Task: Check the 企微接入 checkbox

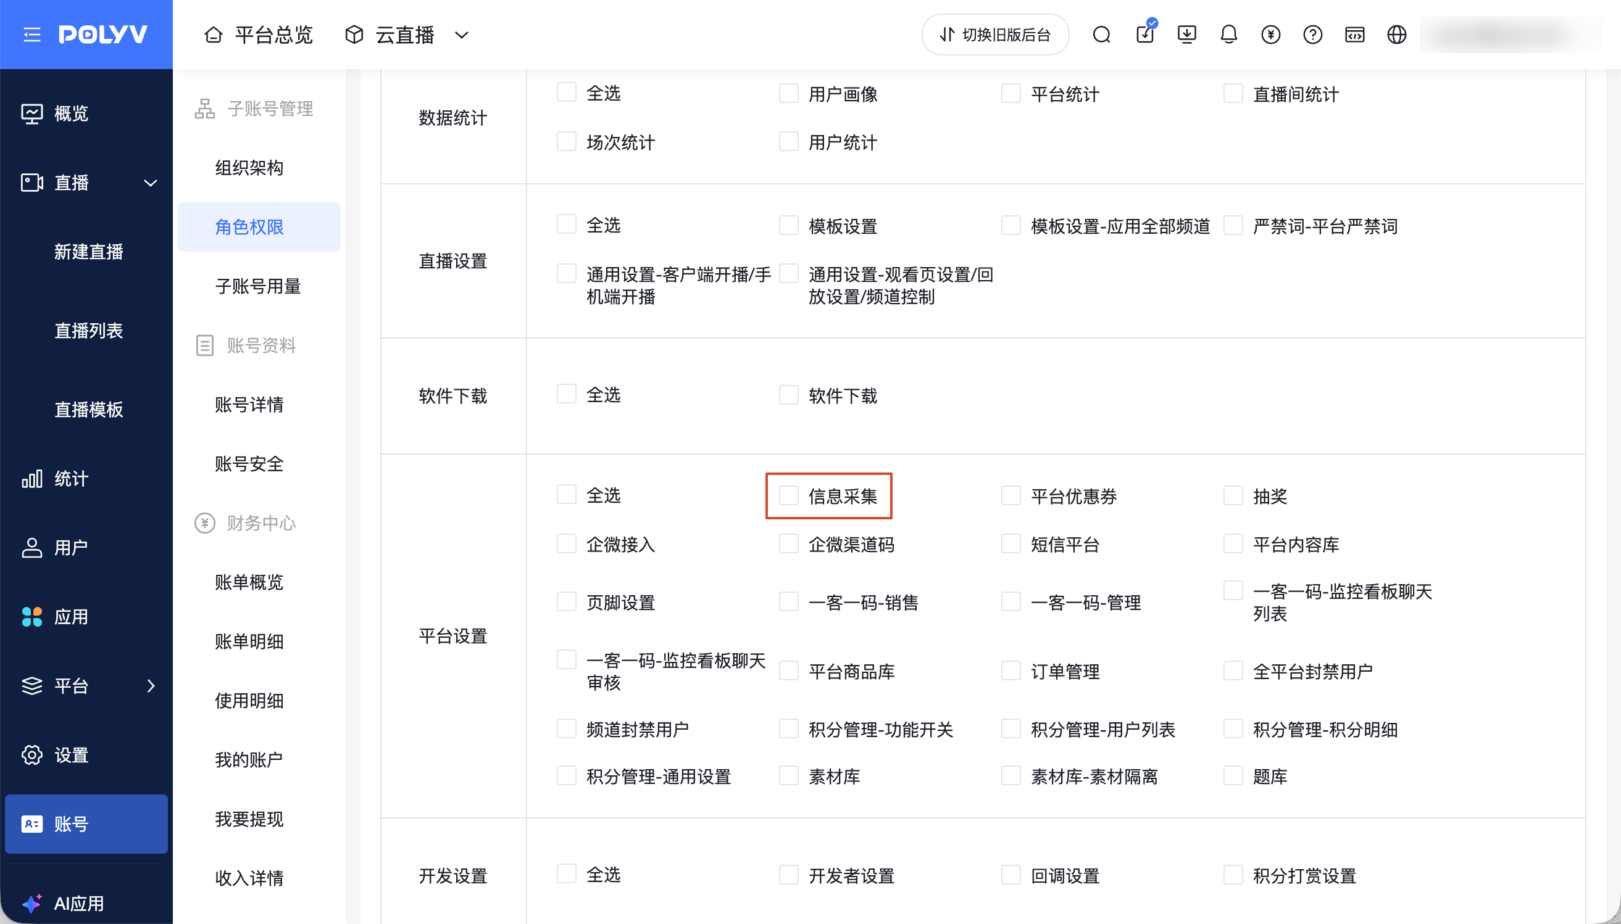Action: [567, 544]
